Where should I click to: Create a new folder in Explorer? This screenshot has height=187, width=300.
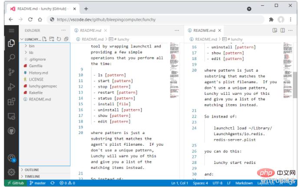pyautogui.click(x=52, y=39)
